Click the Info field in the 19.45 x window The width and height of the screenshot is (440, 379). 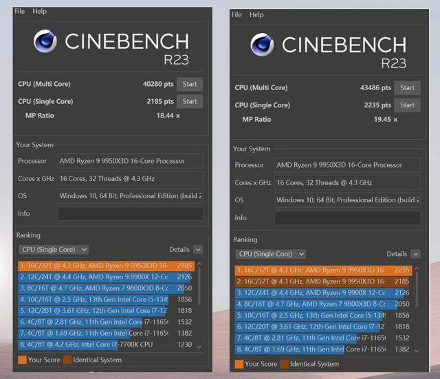[x=347, y=217]
